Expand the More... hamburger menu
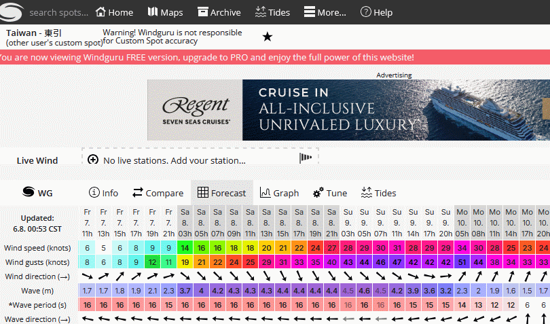The image size is (550, 324). pyautogui.click(x=325, y=12)
